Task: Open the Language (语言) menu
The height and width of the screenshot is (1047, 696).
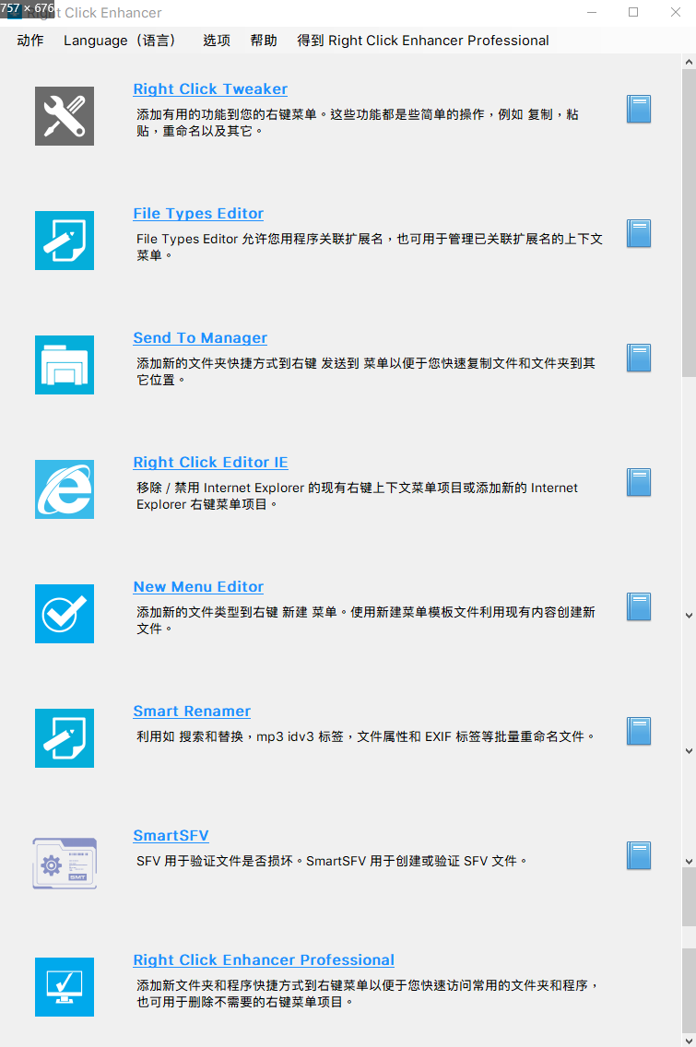Action: click(x=120, y=40)
